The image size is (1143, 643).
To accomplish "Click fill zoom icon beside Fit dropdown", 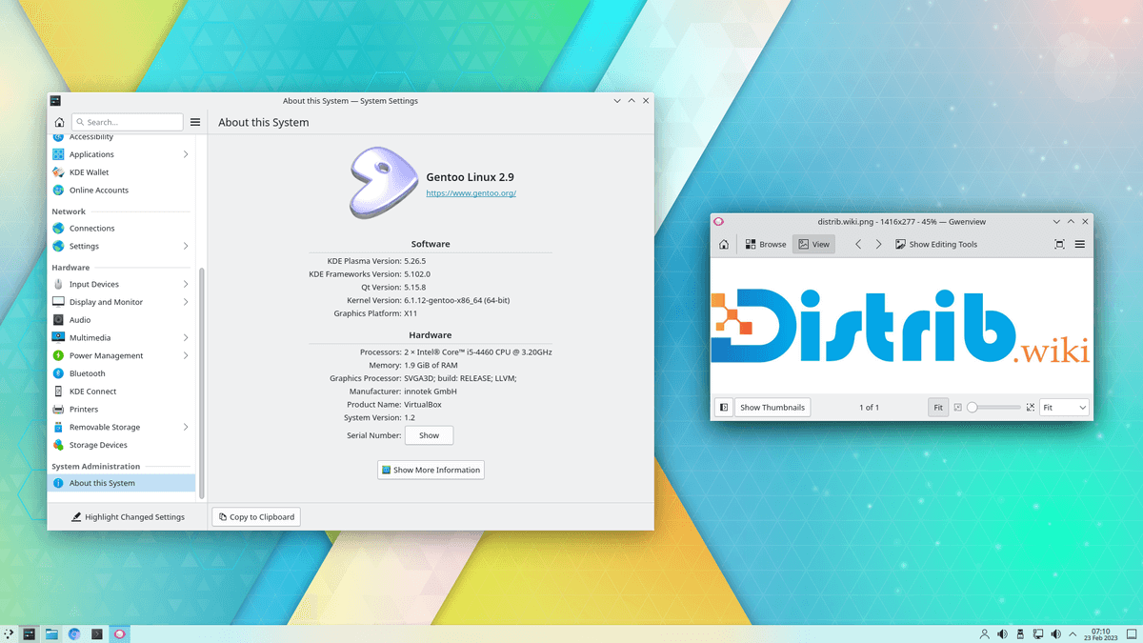I will tap(1031, 408).
